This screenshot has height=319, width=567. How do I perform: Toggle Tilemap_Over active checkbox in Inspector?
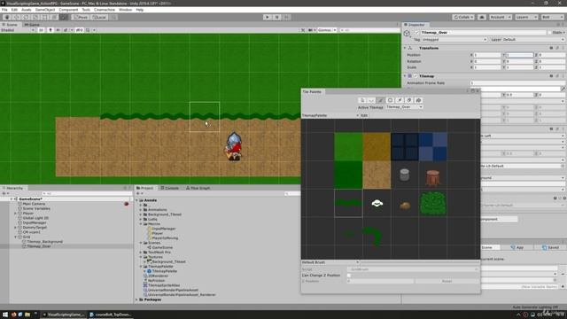pos(417,33)
